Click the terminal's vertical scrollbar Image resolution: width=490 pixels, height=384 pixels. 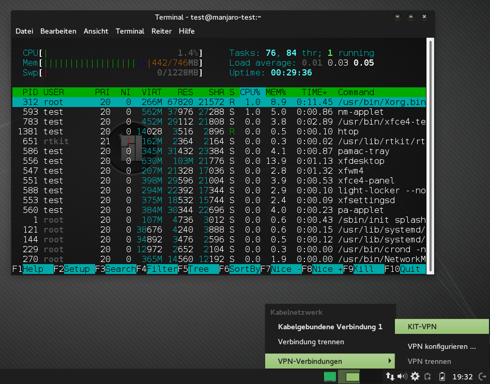(430, 155)
